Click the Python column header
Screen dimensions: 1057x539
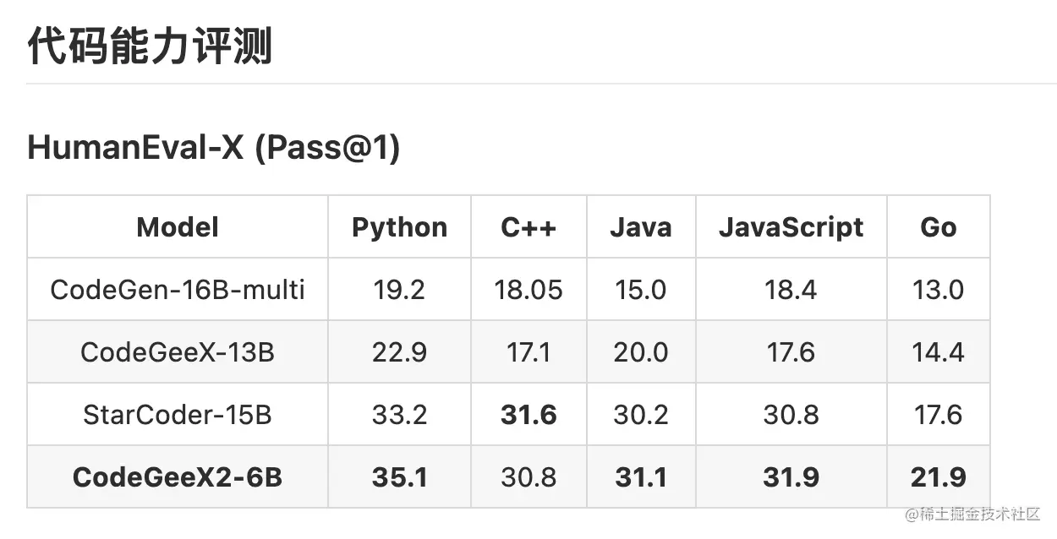pos(399,227)
